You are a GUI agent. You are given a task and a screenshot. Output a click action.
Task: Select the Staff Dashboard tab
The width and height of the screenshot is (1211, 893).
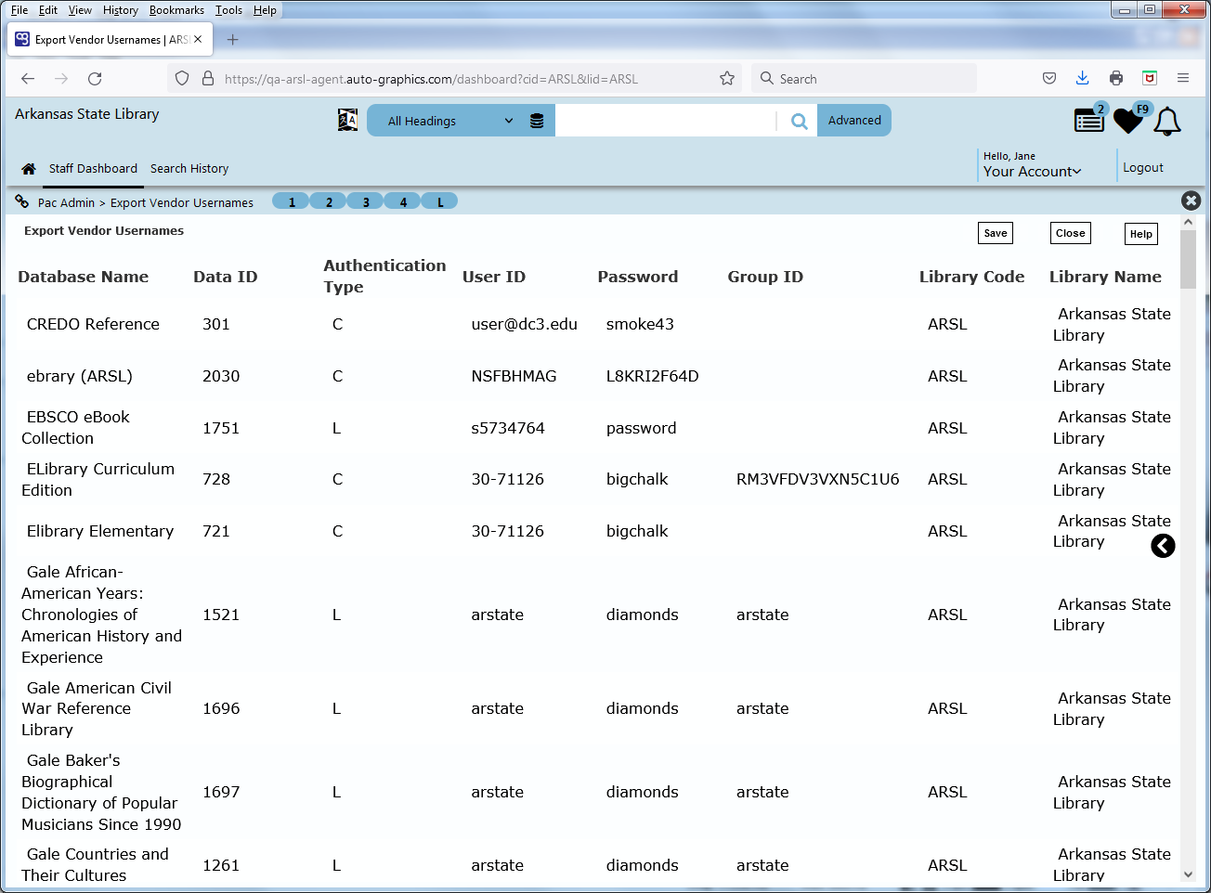click(93, 168)
